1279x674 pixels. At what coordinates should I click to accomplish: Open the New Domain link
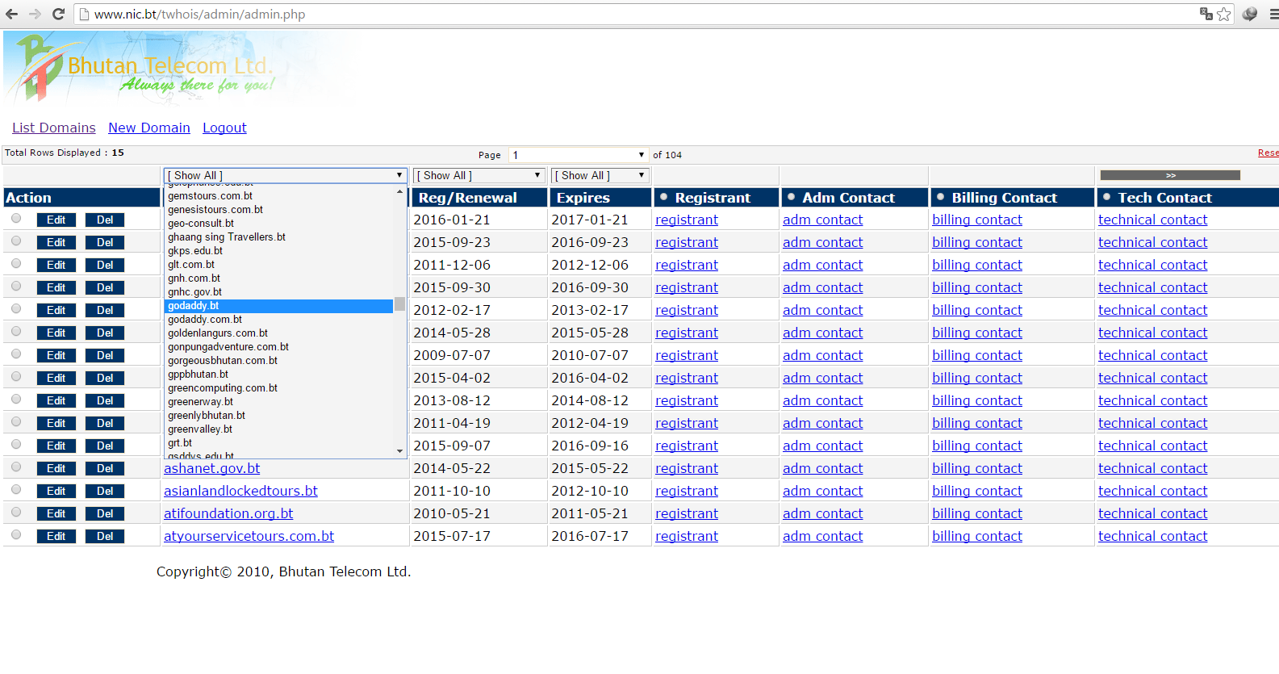coord(149,128)
